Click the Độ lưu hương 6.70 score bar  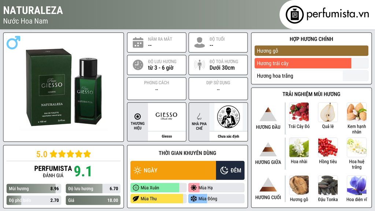tap(93, 189)
